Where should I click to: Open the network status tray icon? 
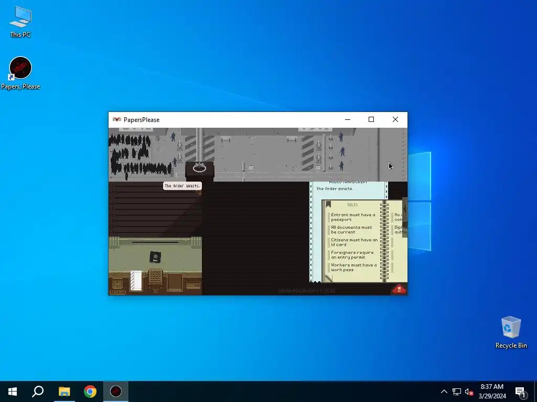point(457,392)
